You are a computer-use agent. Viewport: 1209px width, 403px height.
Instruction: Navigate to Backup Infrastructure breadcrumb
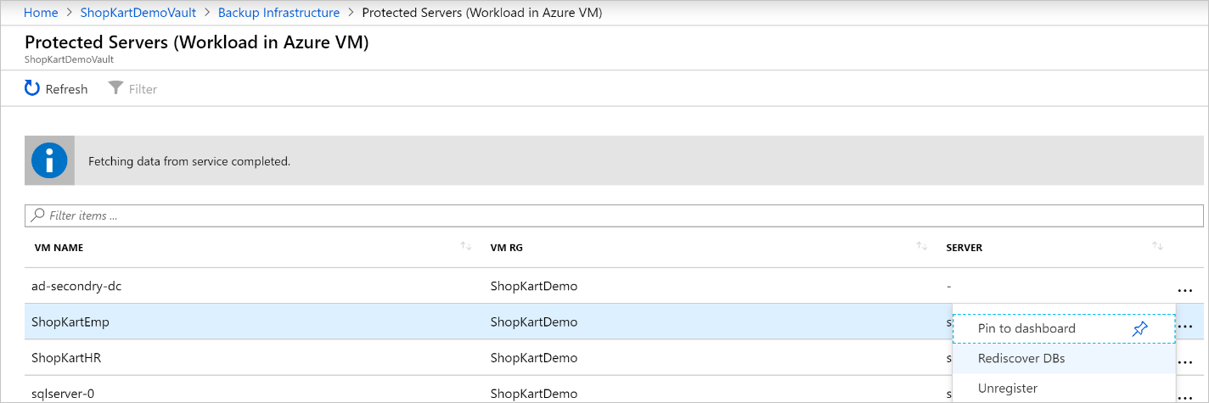pyautogui.click(x=278, y=13)
